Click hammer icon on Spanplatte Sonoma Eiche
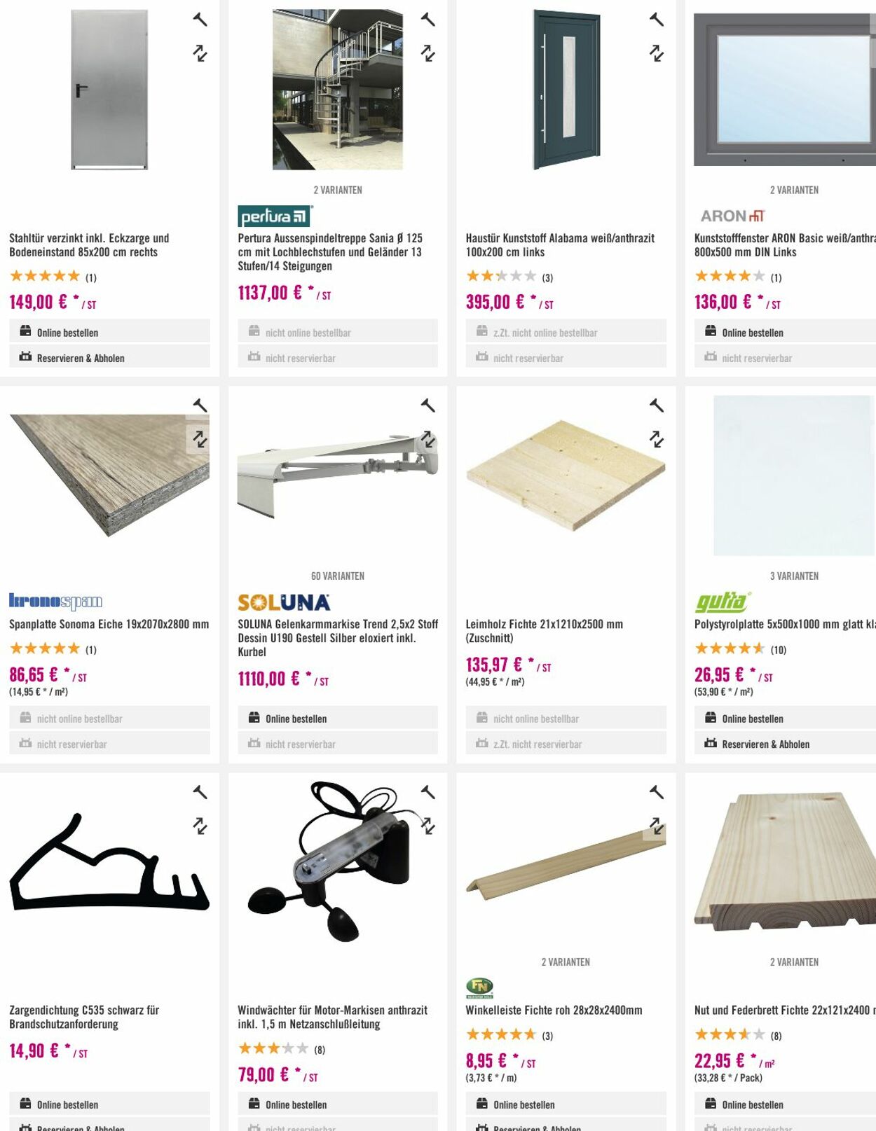The width and height of the screenshot is (876, 1131). tap(200, 405)
